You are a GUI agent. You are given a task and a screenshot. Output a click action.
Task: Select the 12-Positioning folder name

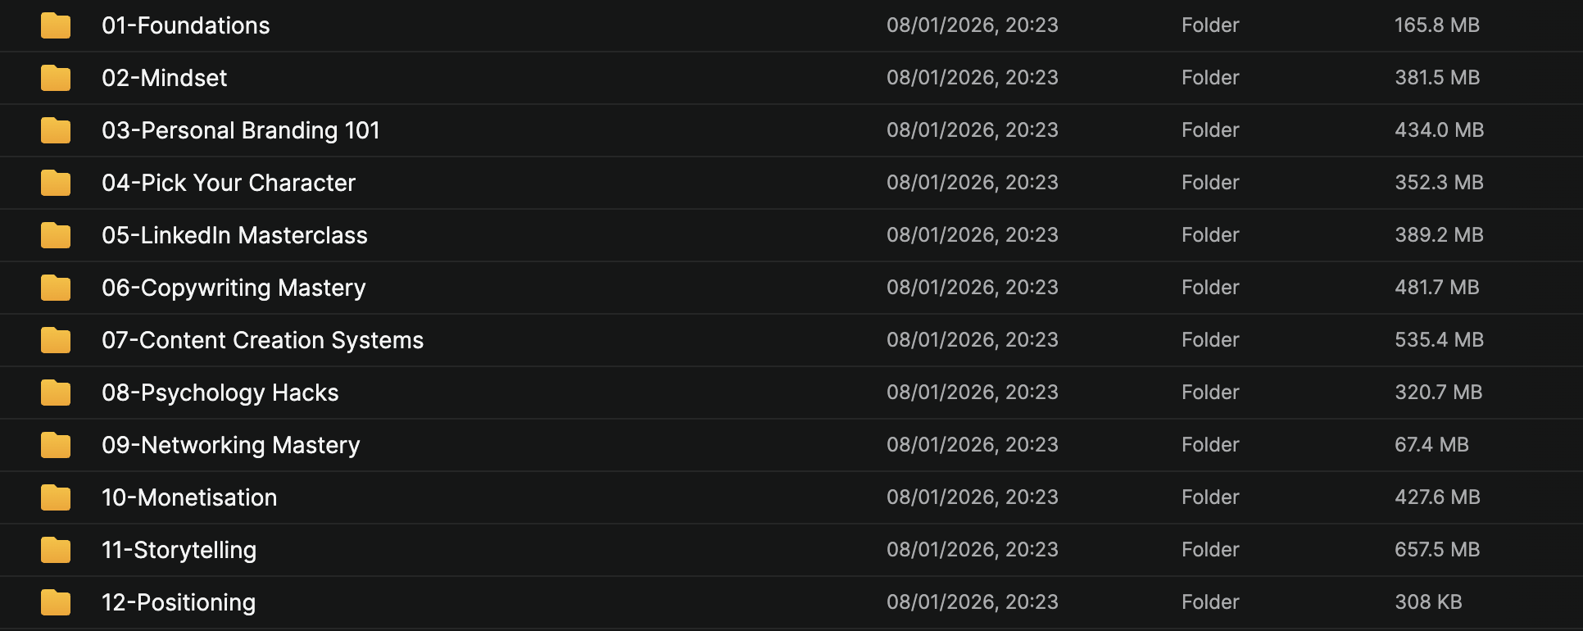pos(179,602)
